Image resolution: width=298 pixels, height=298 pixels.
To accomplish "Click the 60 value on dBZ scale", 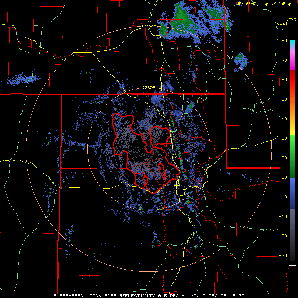I will tap(284, 79).
